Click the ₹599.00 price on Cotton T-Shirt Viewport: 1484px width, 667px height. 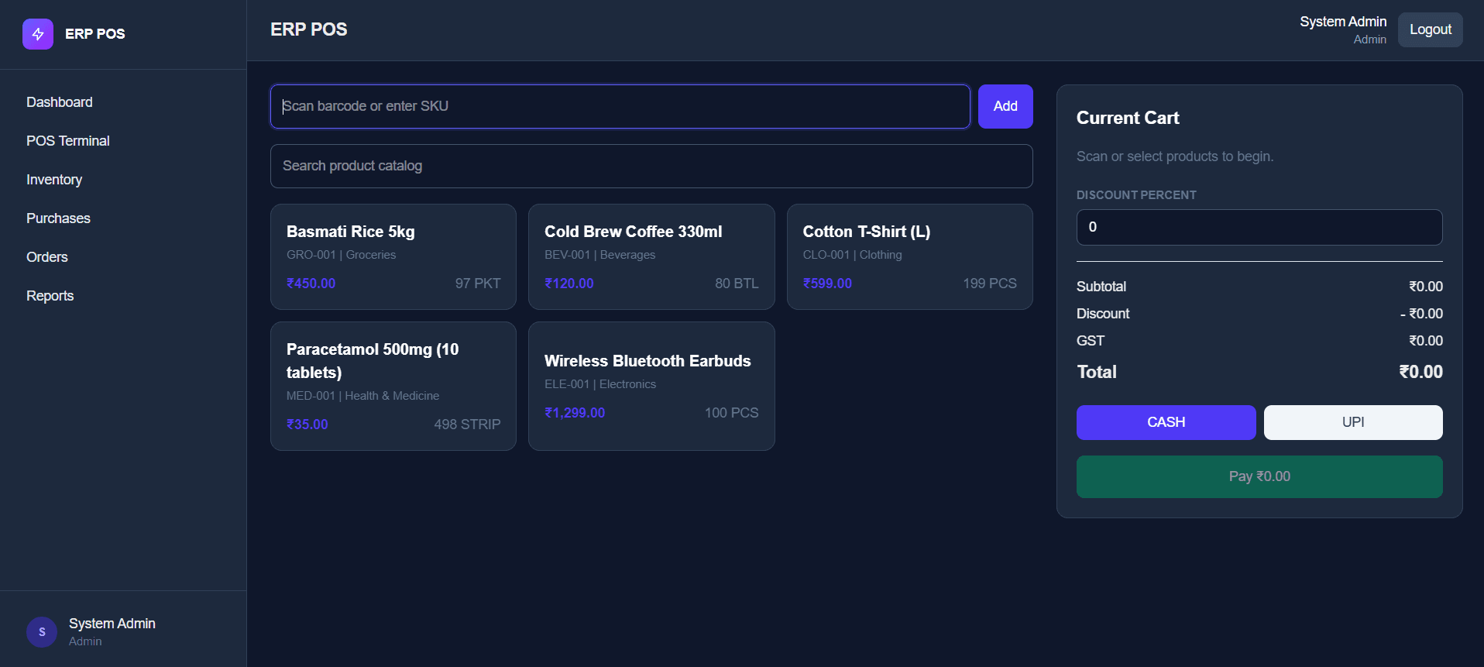pyautogui.click(x=827, y=284)
